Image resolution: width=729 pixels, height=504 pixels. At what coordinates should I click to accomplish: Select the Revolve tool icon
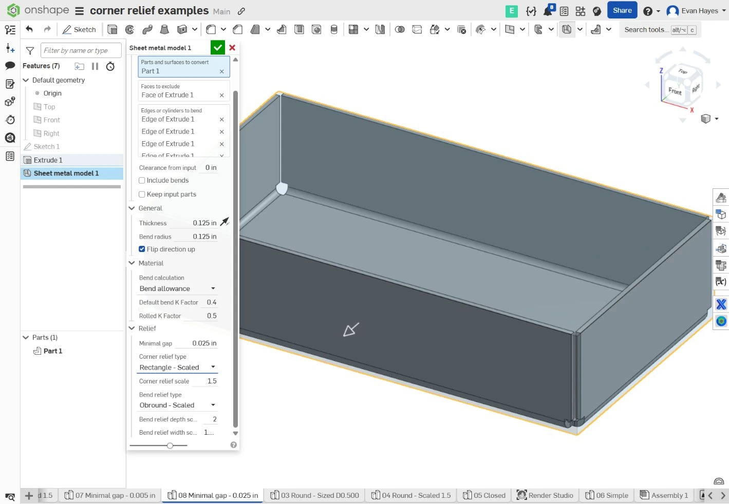click(x=130, y=29)
